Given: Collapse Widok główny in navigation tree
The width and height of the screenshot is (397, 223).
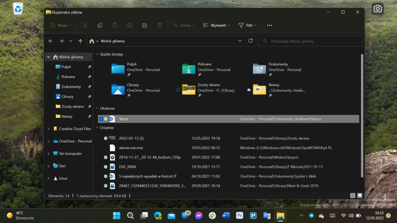Looking at the screenshot, I should pyautogui.click(x=48, y=57).
